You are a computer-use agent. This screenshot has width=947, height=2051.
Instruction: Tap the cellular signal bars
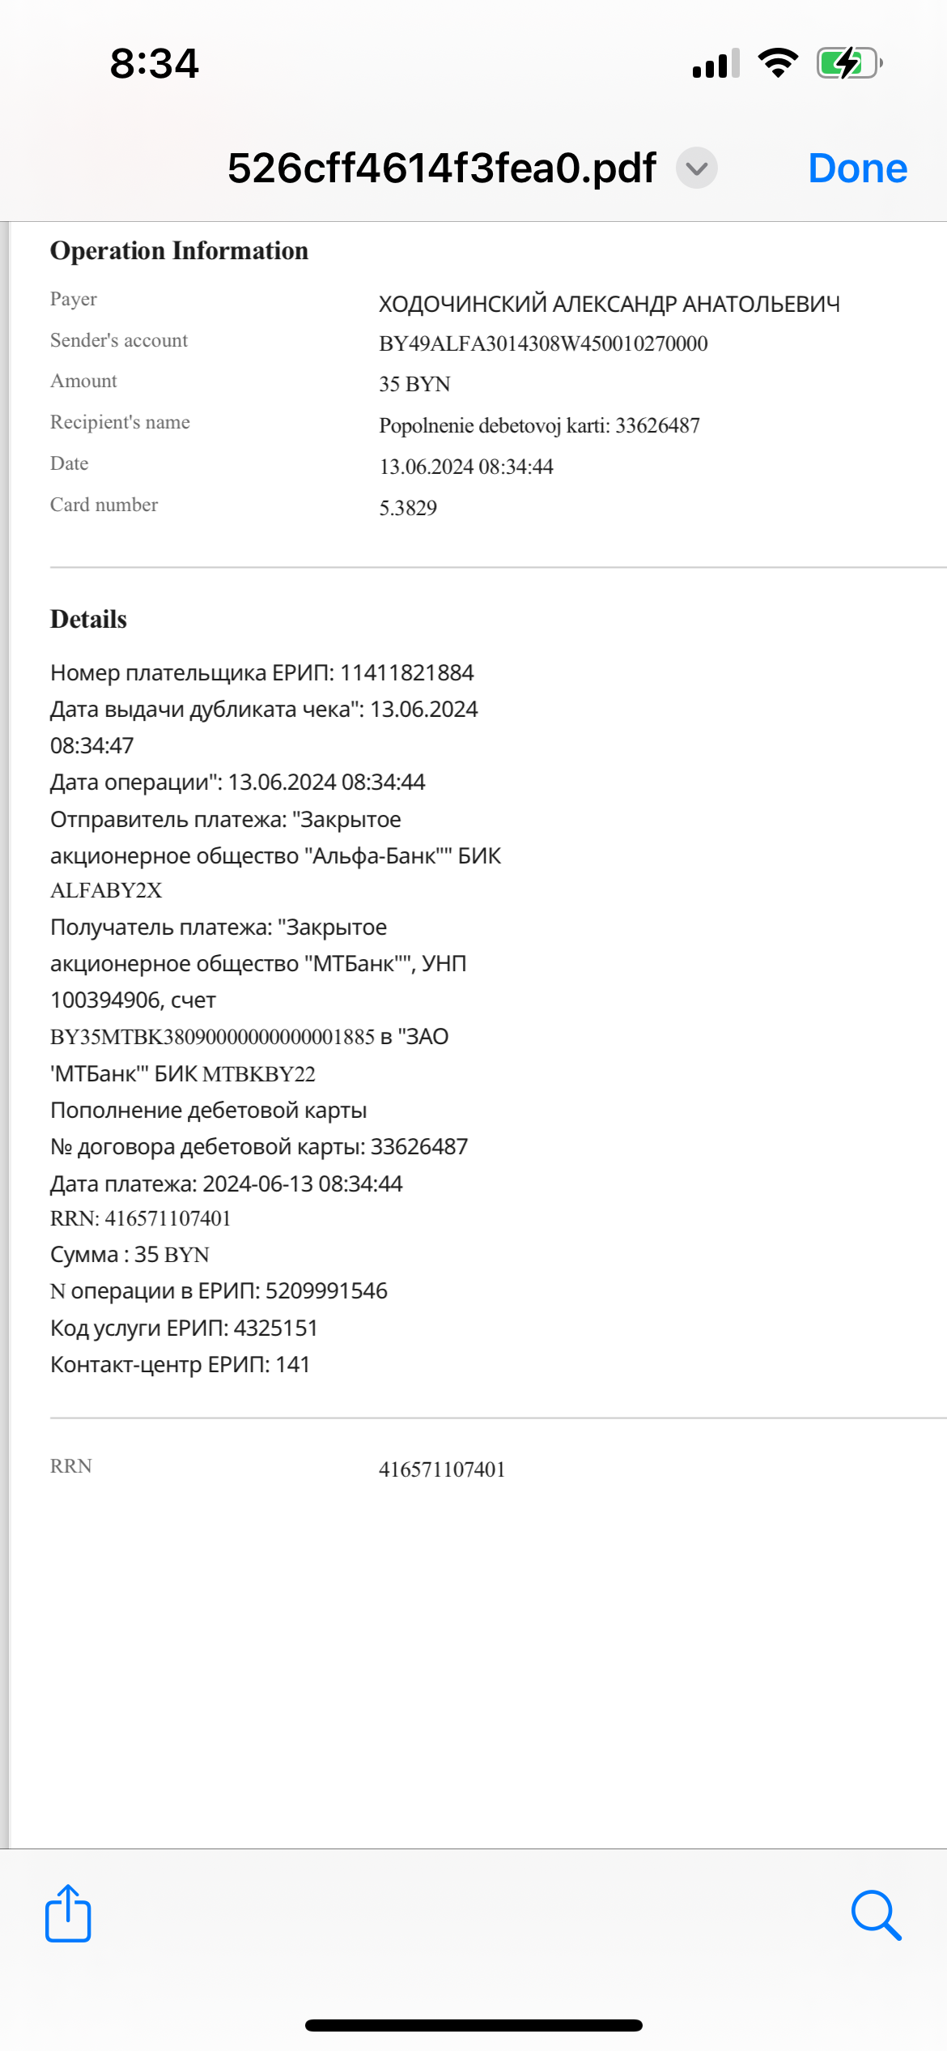[716, 62]
